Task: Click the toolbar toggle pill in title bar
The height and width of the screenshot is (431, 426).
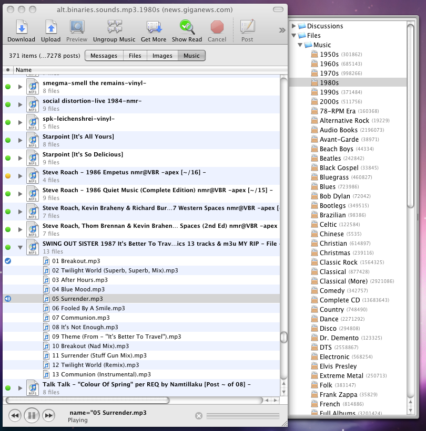Action: click(278, 9)
